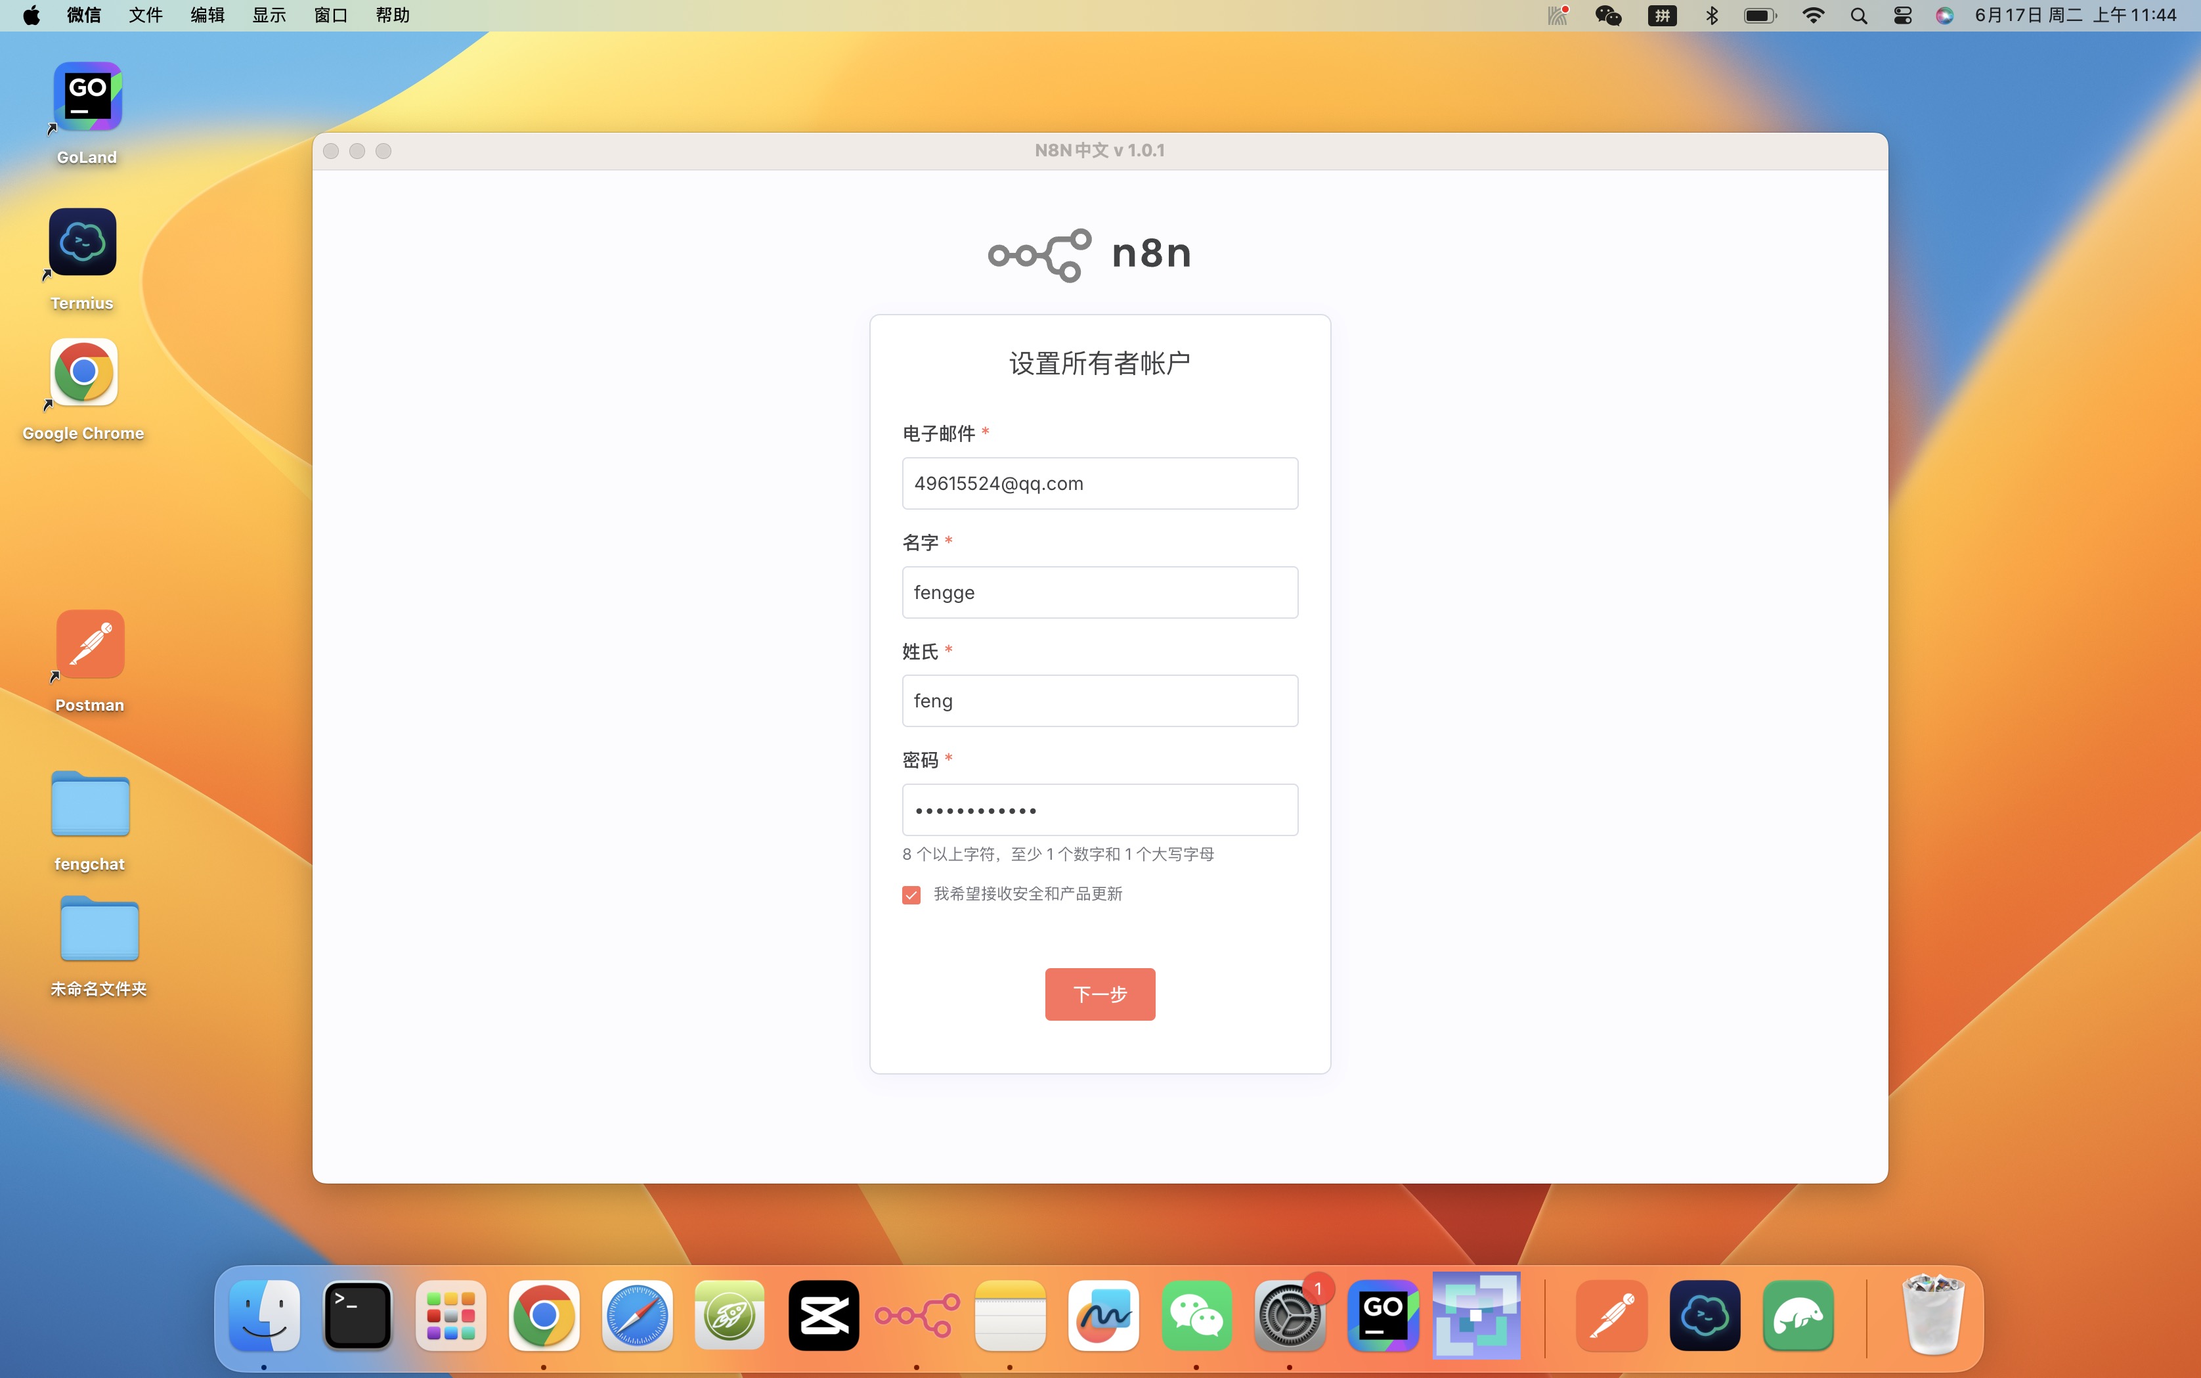Open GoLand from the Dock
The width and height of the screenshot is (2201, 1378).
[x=1383, y=1315]
